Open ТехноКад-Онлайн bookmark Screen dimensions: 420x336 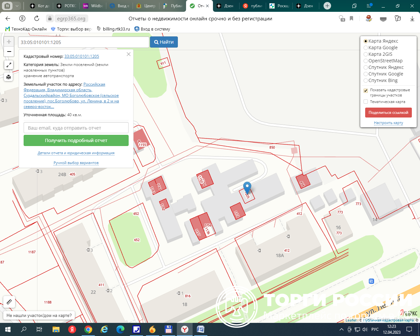click(26, 29)
